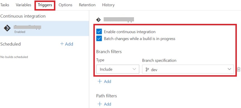Viewport: 241px width, 108px height.
Task: Uncheck Batch changes while a build is in progress
Action: (x=99, y=39)
